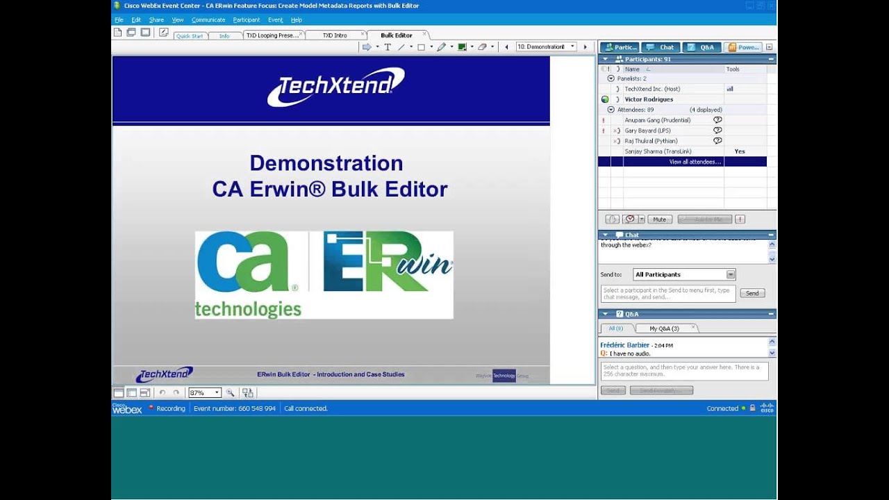Toggle the Q&A panel button

pyautogui.click(x=701, y=47)
